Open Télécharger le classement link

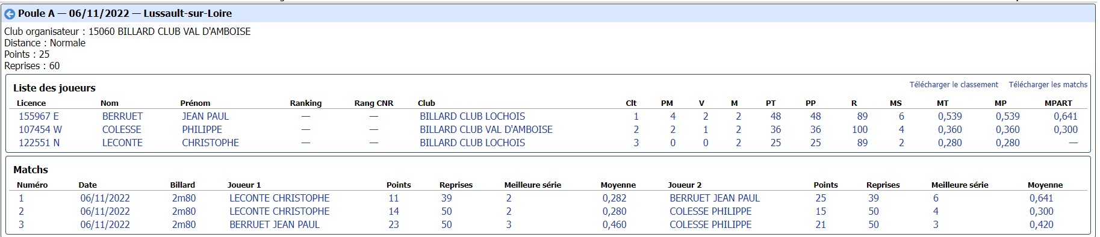(x=954, y=85)
